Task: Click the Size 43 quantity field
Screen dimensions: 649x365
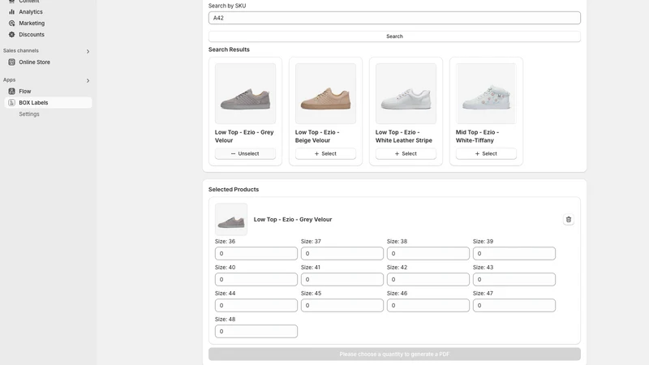Action: pyautogui.click(x=514, y=279)
